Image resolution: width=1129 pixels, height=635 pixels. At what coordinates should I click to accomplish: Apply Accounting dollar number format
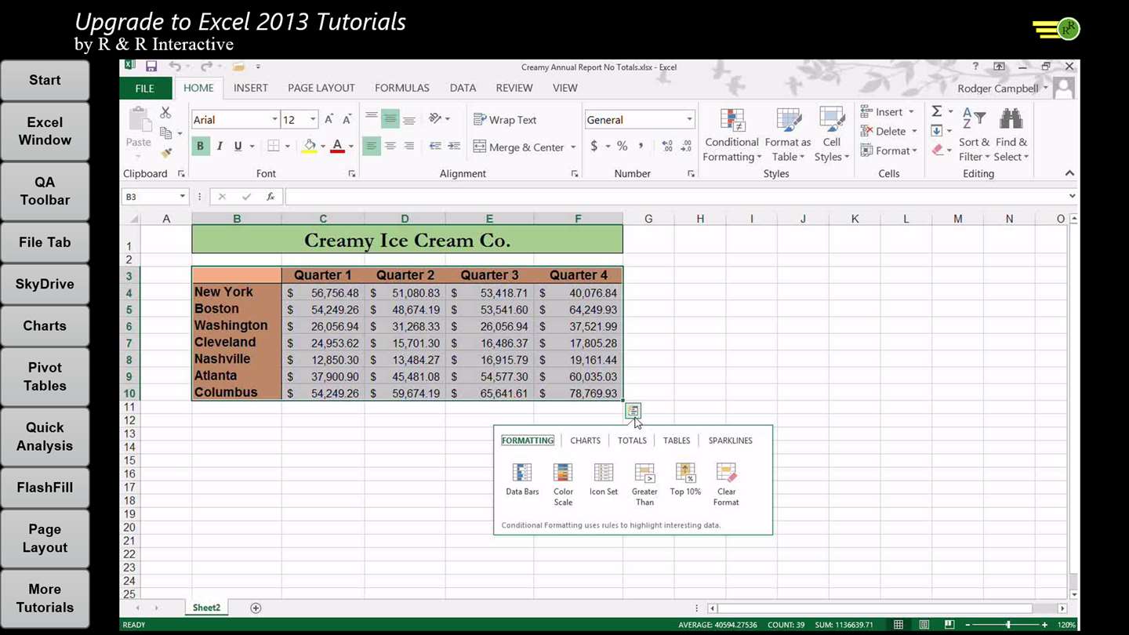tap(594, 146)
